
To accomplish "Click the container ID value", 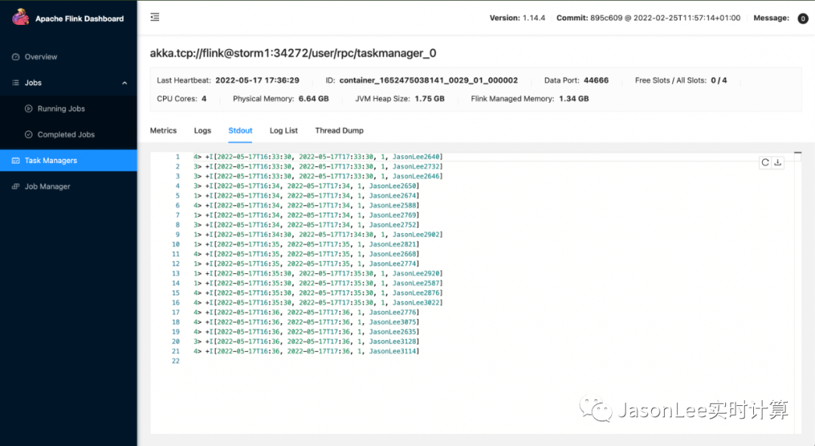I will (429, 81).
